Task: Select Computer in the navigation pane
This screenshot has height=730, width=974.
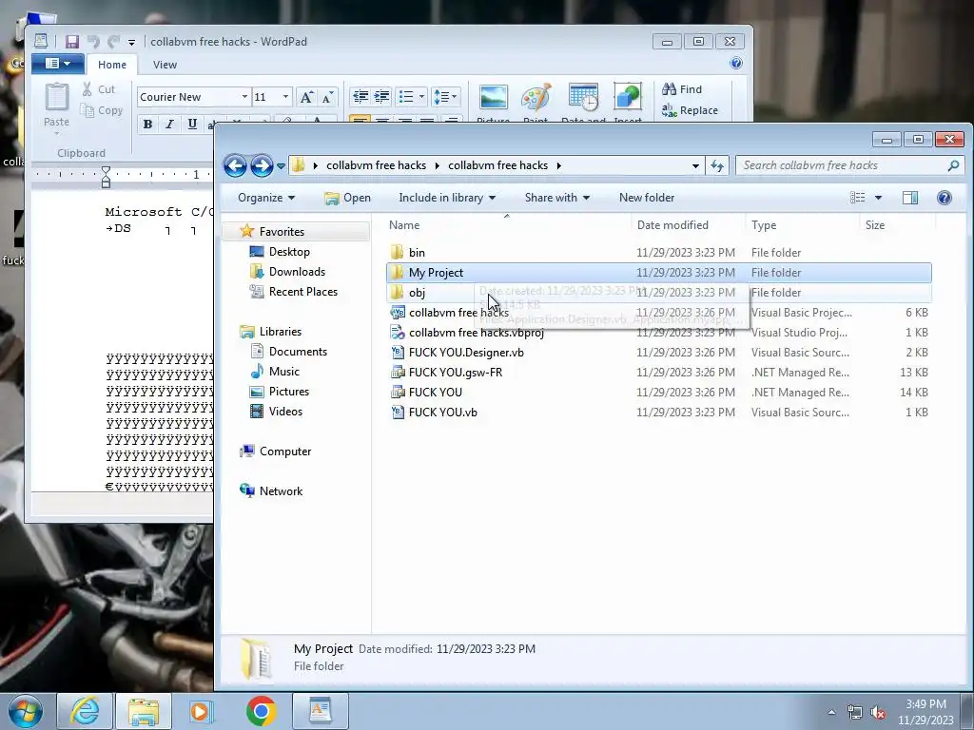Action: pyautogui.click(x=275, y=451)
